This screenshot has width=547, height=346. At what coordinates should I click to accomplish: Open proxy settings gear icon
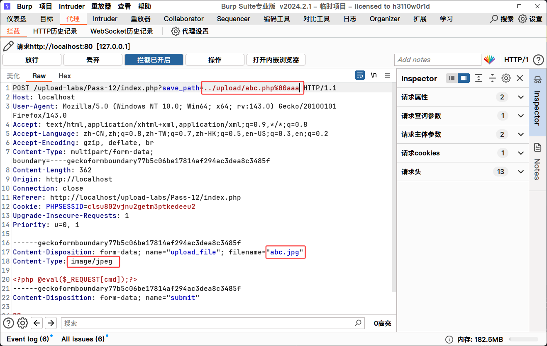176,31
